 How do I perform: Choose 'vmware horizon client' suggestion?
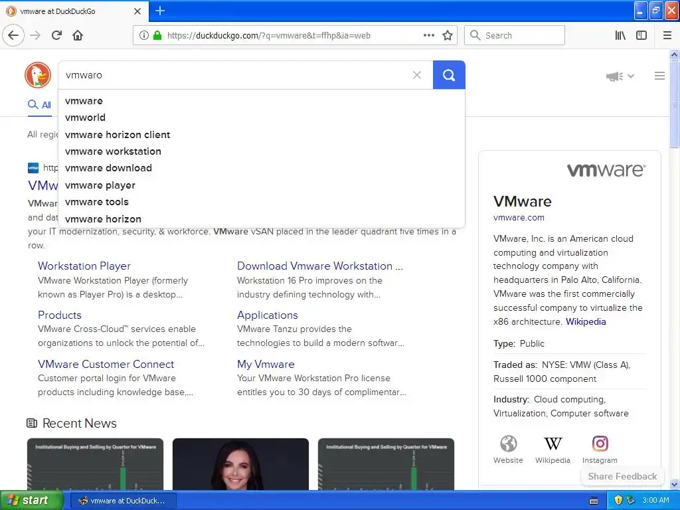coord(262,135)
